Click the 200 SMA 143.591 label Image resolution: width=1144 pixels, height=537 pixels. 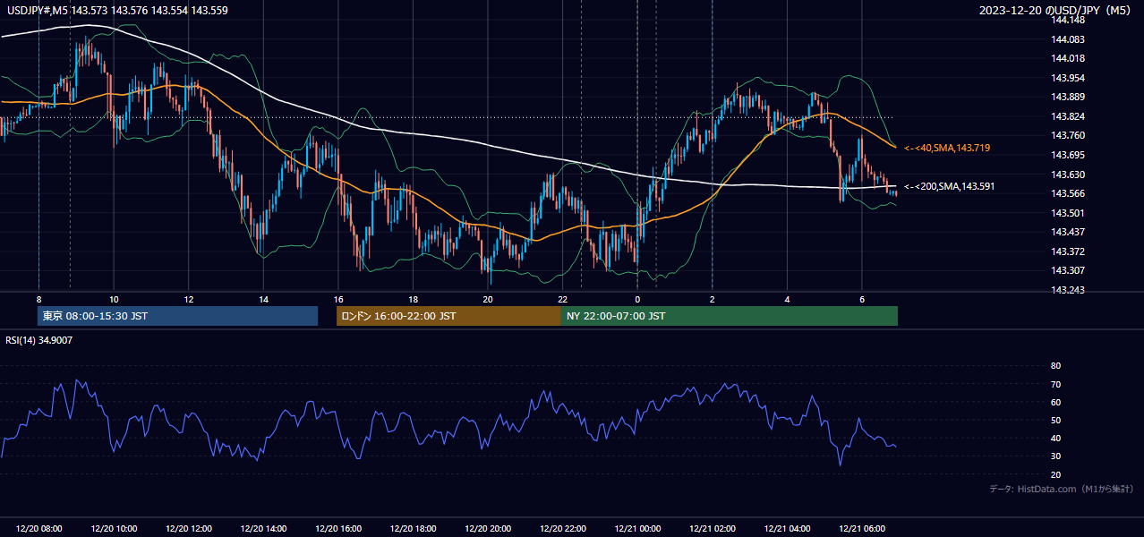pos(949,186)
